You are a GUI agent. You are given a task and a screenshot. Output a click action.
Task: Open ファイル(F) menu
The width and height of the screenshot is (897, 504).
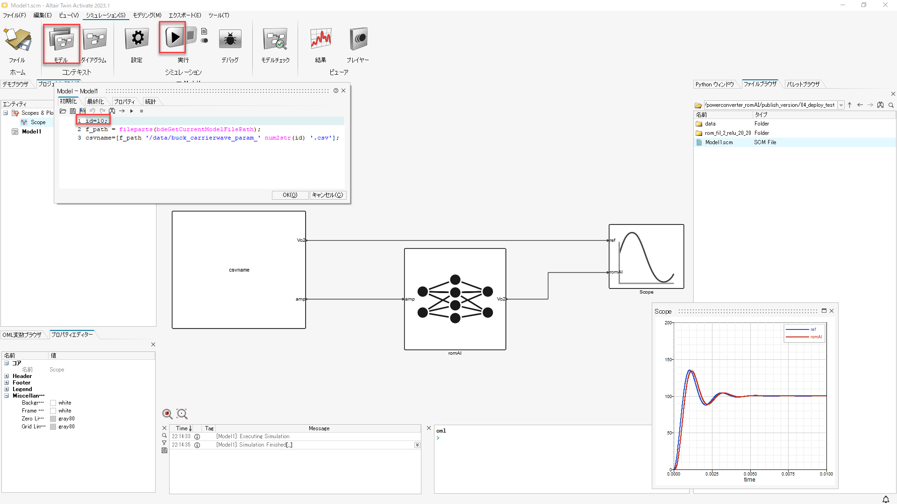[x=14, y=15]
